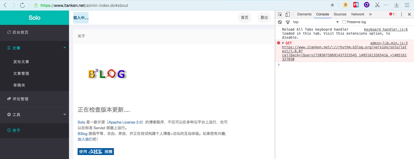Go to 评论管理 in the sidebar
This screenshot has height=159, width=414.
click(34, 99)
